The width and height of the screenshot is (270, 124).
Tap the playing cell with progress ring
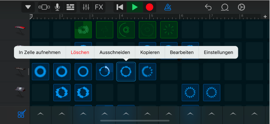pos(105,72)
